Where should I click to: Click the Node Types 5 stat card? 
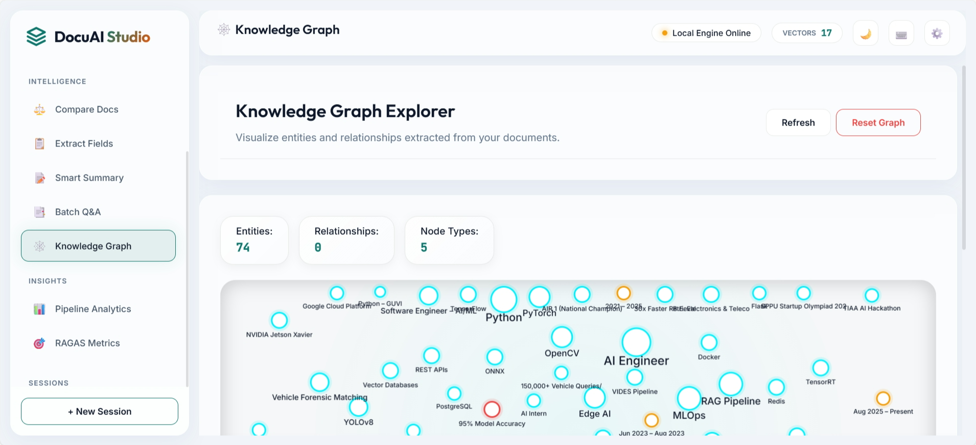[449, 240]
